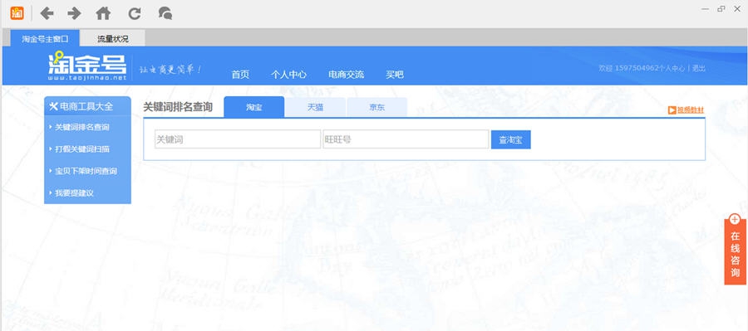
Task: Click the 查淘宝 search button
Action: tap(511, 139)
